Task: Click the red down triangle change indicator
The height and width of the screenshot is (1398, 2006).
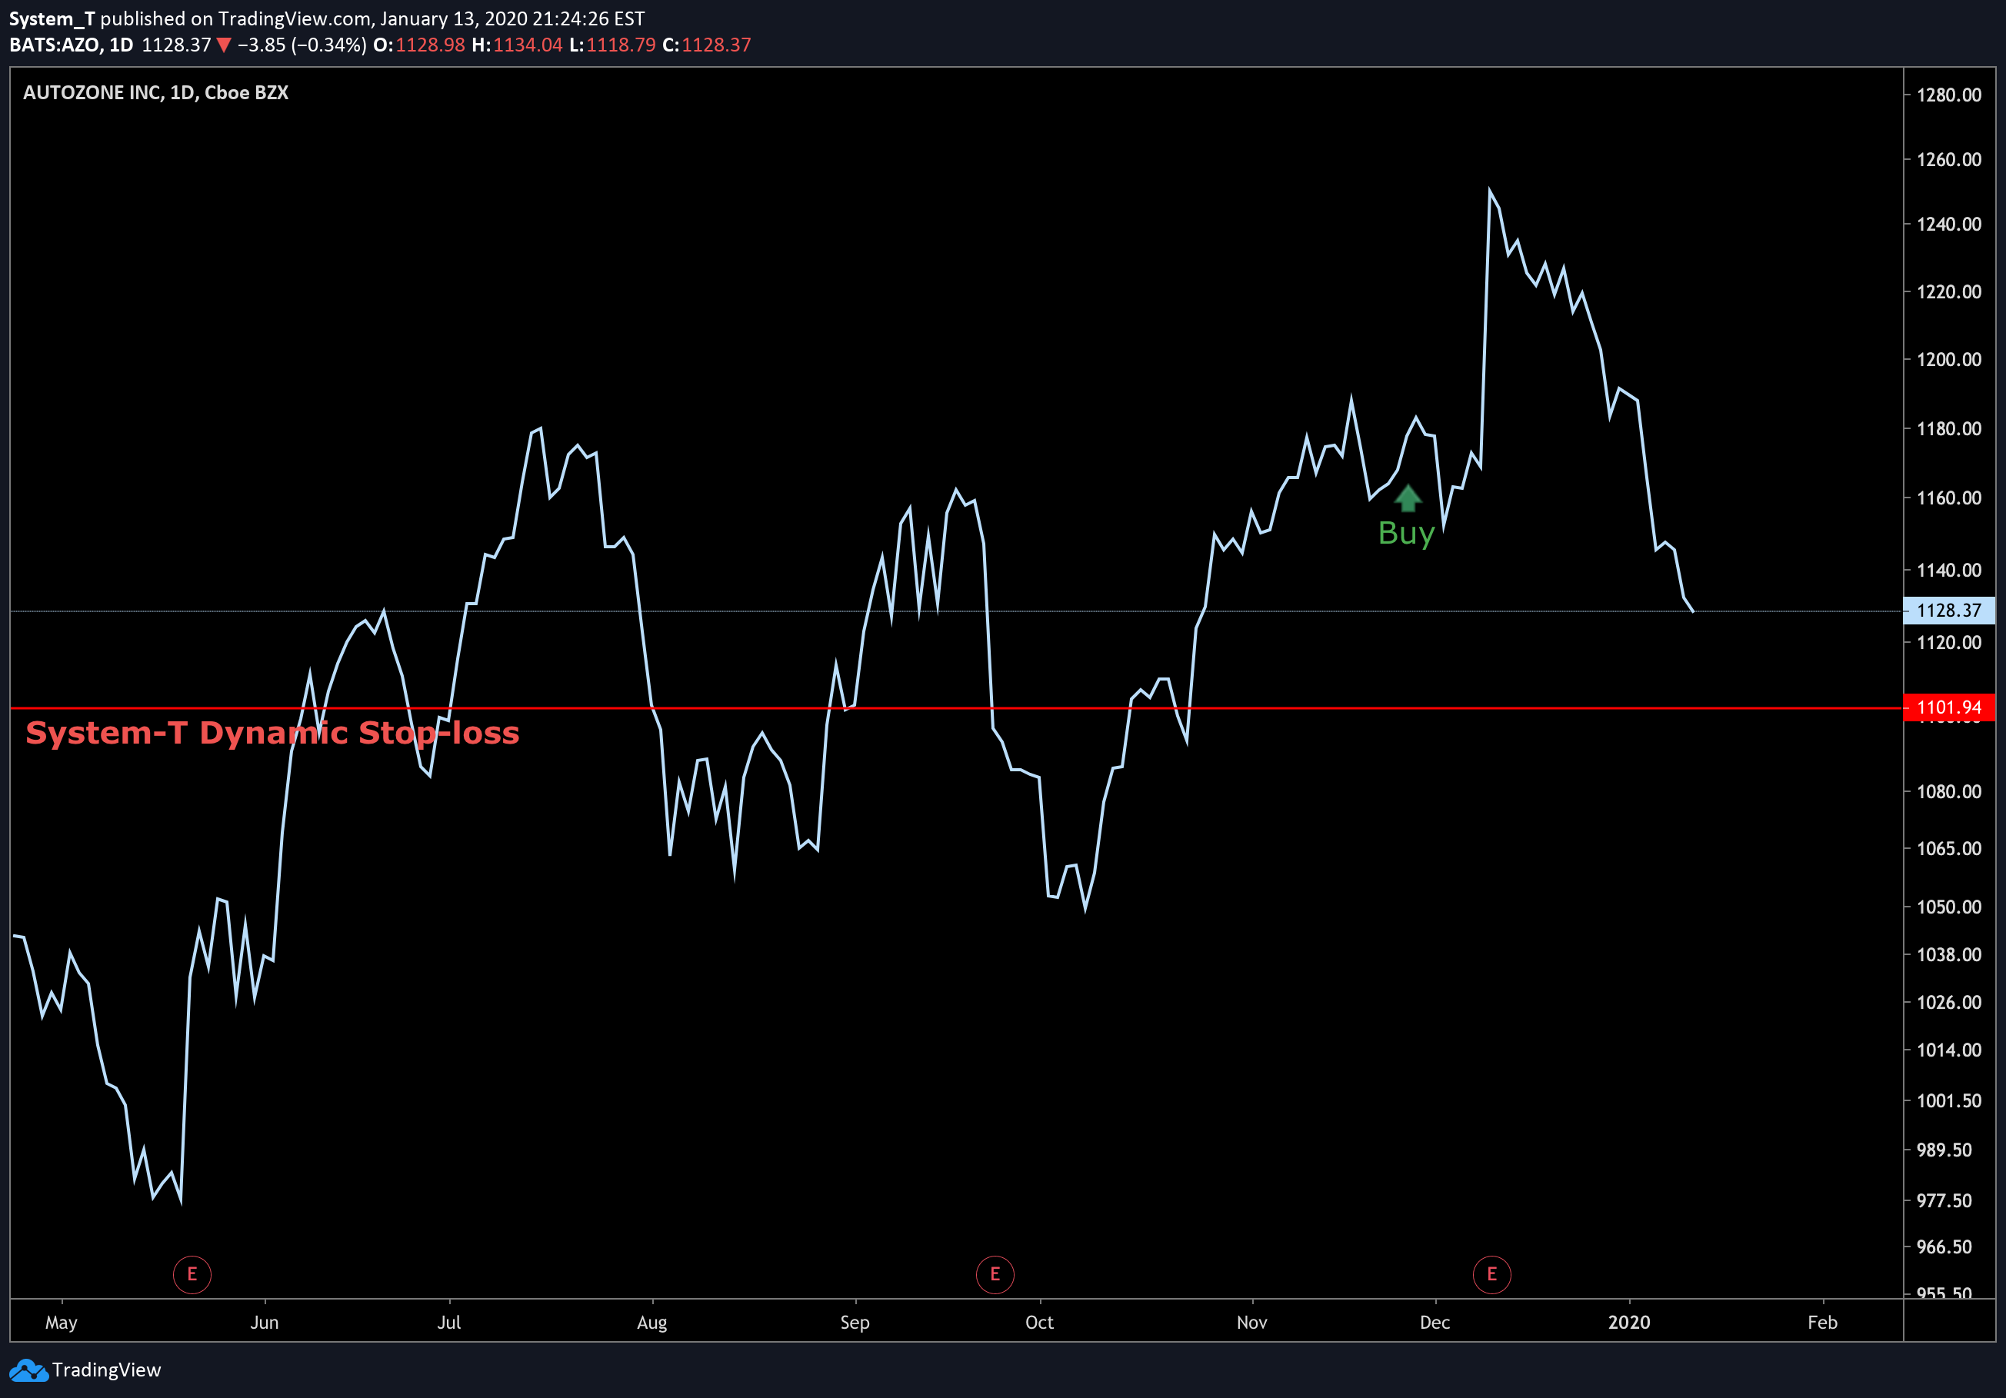Action: tap(224, 45)
